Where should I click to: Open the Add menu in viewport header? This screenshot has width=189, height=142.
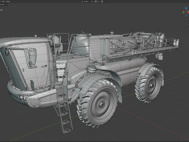(3, 2)
